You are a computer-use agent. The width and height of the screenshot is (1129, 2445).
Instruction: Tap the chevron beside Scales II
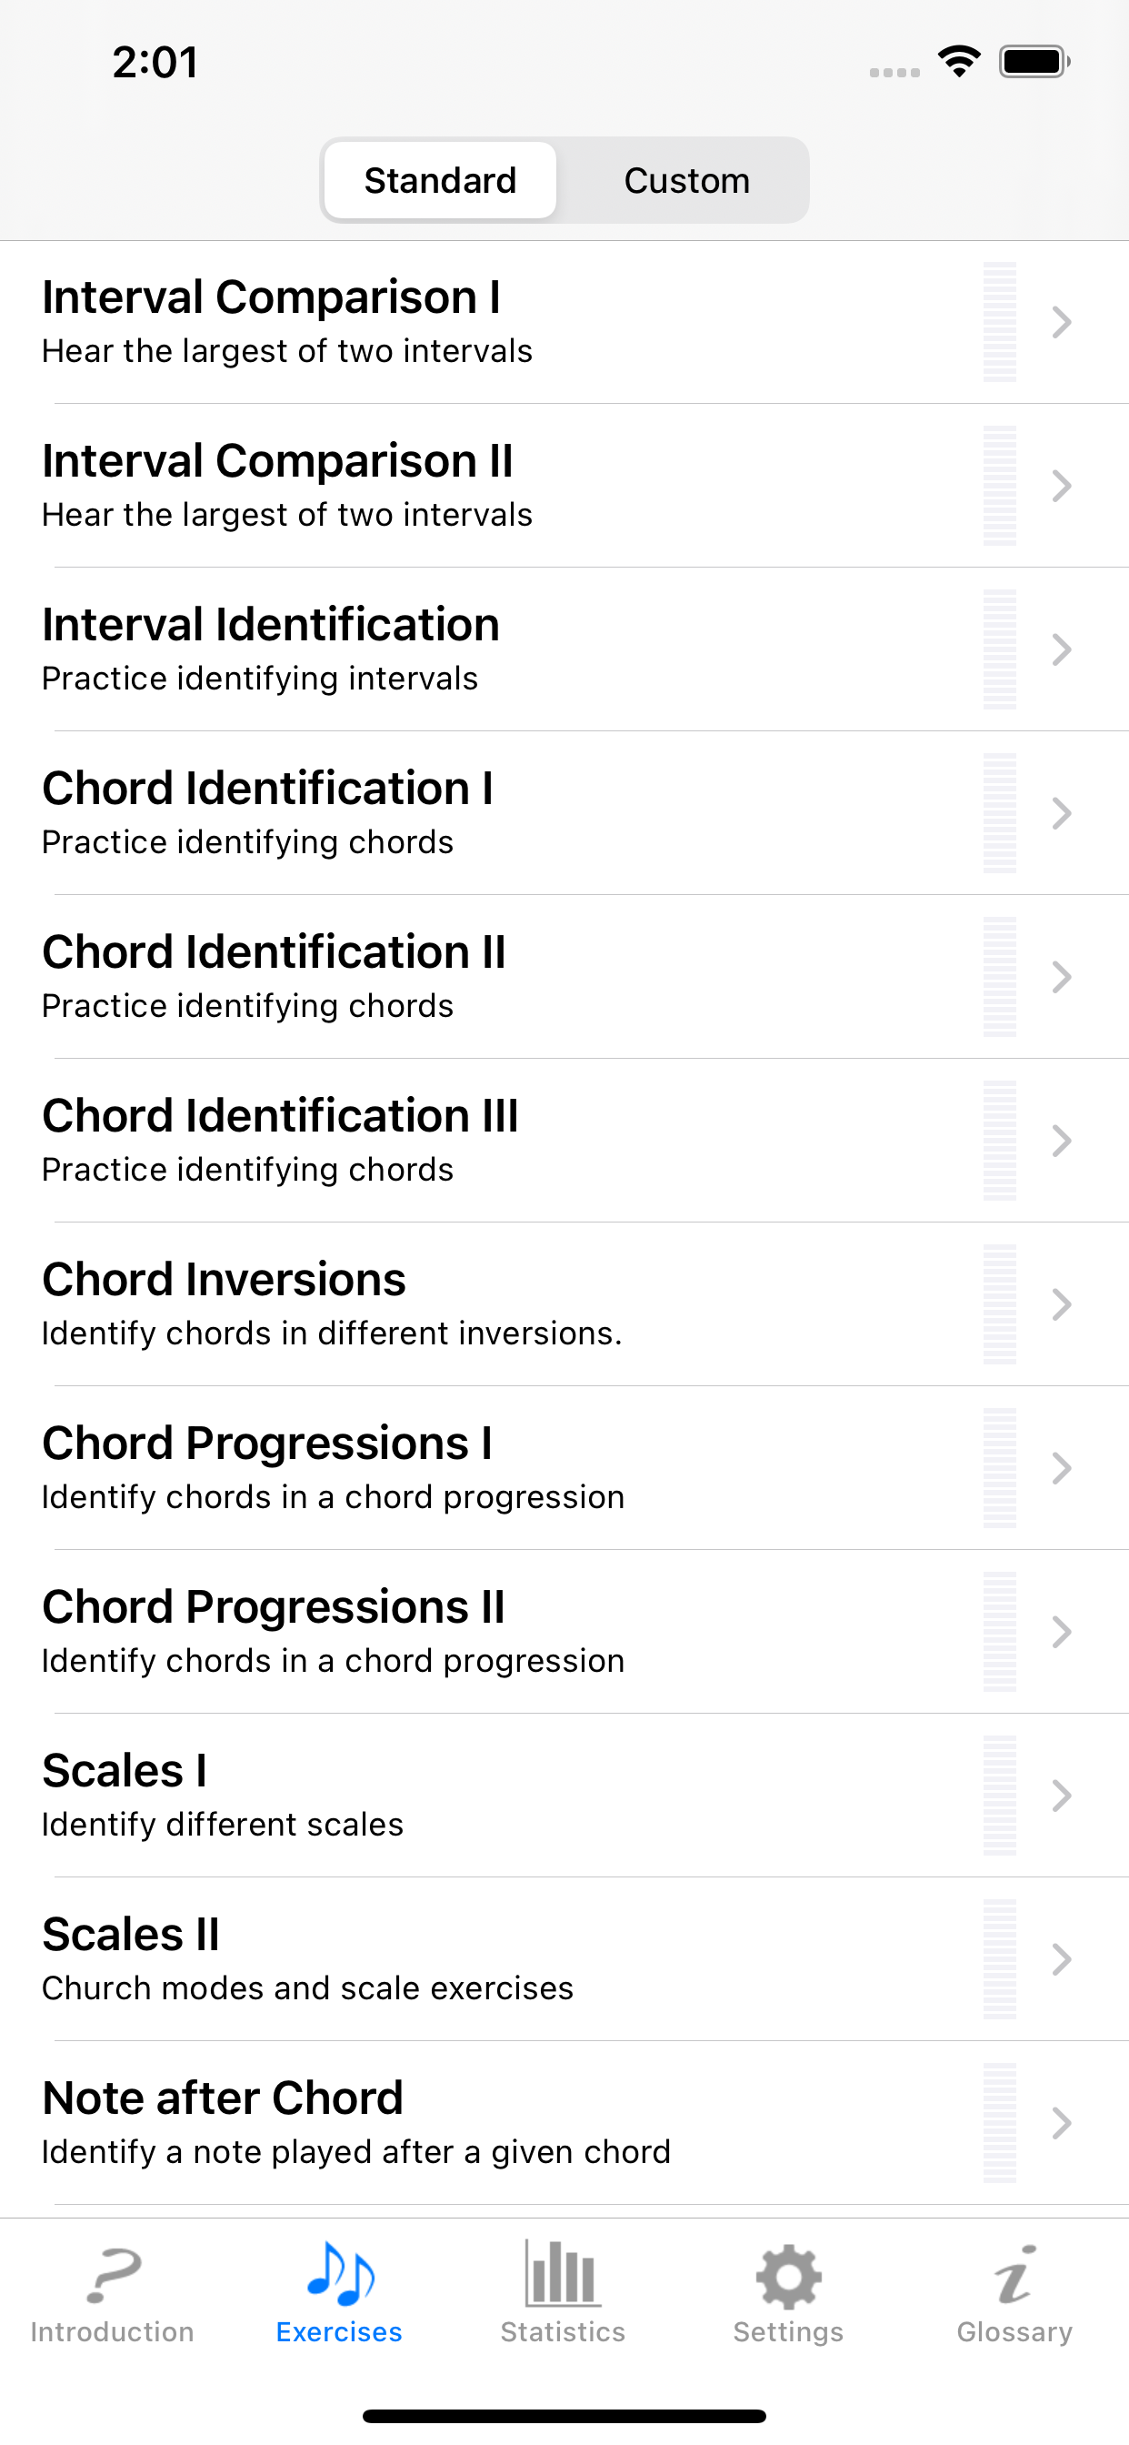[1062, 1960]
